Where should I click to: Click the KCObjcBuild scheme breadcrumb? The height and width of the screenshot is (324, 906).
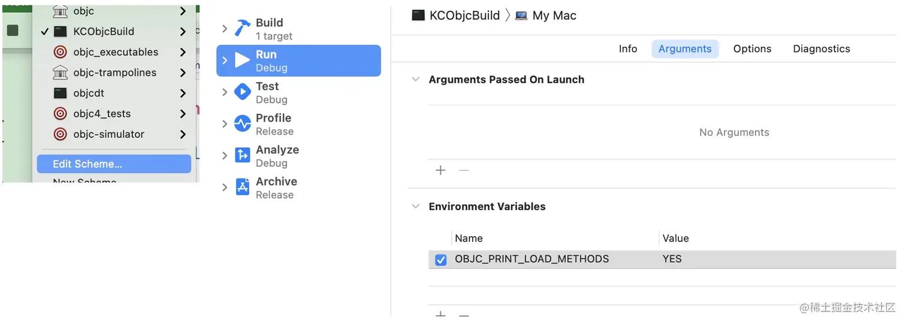click(x=464, y=16)
